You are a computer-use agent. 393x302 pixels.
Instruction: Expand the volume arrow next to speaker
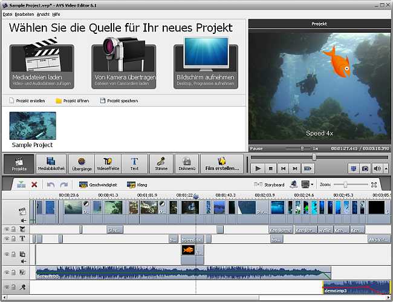pyautogui.click(x=386, y=169)
